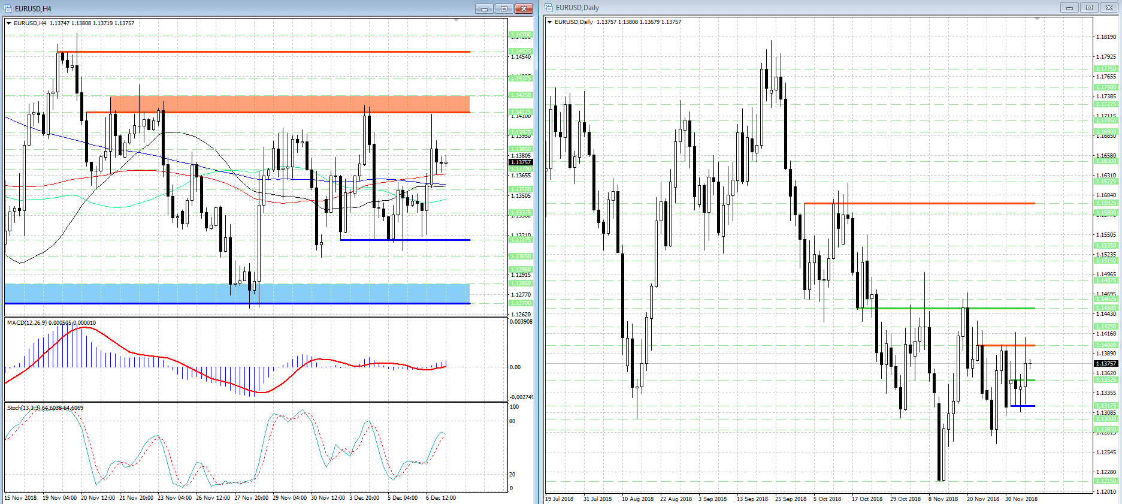
Task: Click the 1.12545 price on Daily axis
Action: click(x=1106, y=452)
